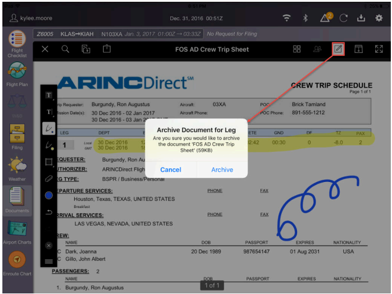
Task: Share the document via export icon
Action: [x=107, y=49]
